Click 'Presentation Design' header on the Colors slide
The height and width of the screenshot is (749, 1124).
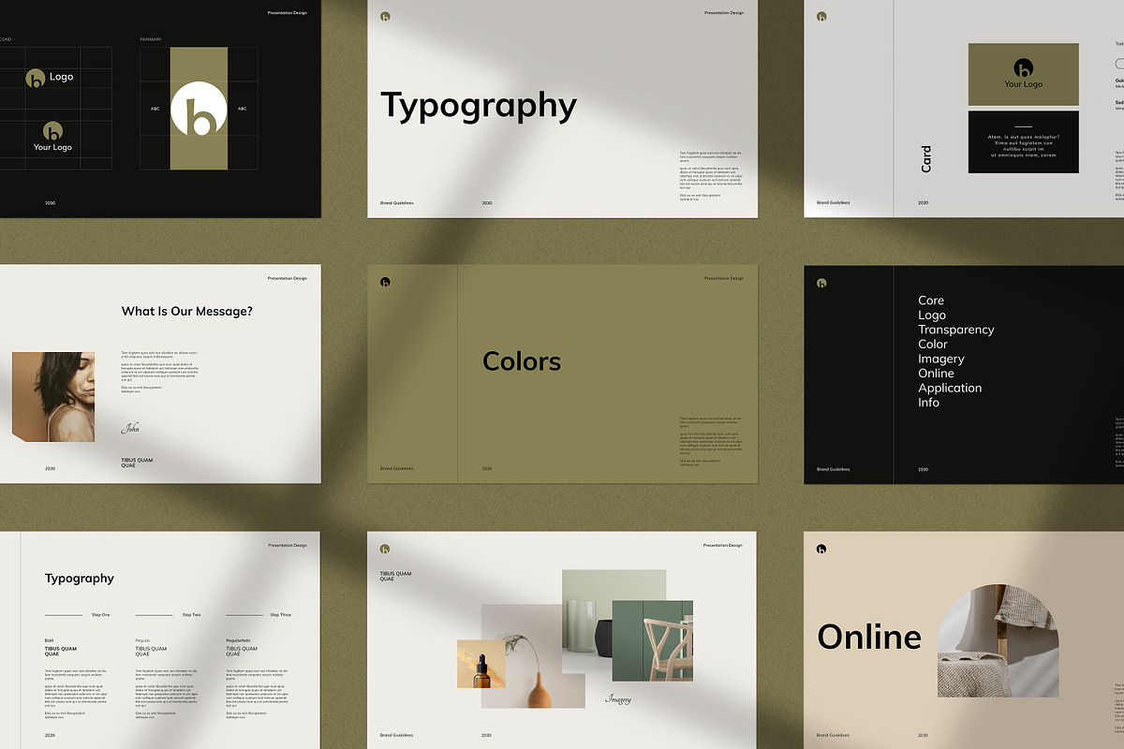pos(723,278)
